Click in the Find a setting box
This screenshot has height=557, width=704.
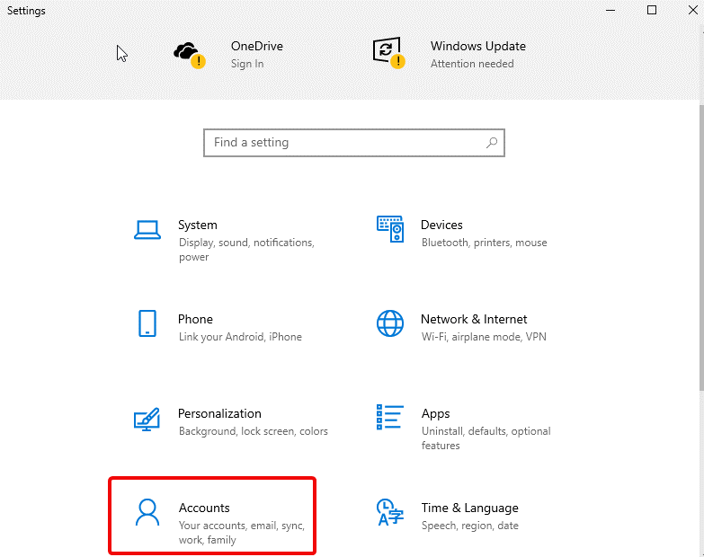coord(354,143)
